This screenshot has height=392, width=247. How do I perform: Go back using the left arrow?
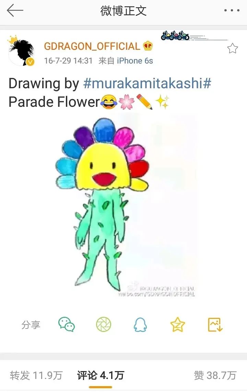click(x=15, y=11)
